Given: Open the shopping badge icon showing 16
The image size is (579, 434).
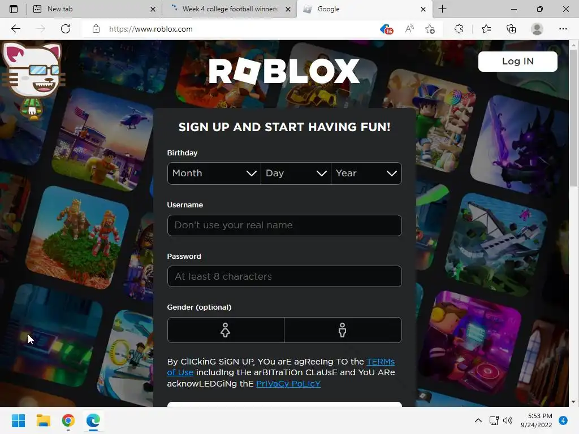Looking at the screenshot, I should tap(386, 29).
